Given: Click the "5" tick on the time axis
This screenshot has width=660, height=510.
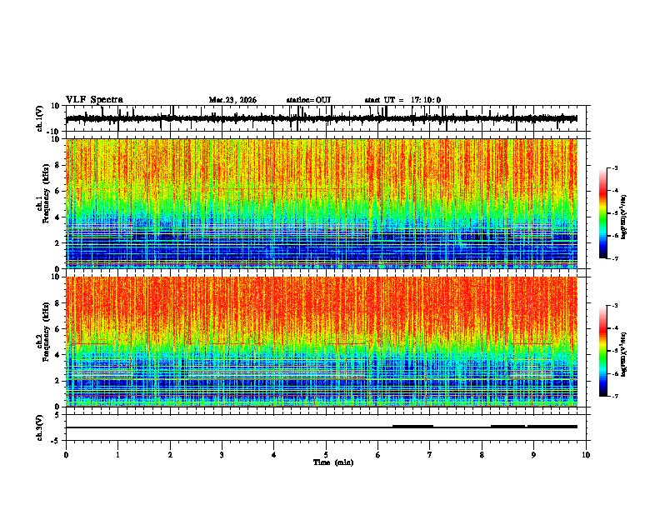Looking at the screenshot, I should [x=326, y=455].
